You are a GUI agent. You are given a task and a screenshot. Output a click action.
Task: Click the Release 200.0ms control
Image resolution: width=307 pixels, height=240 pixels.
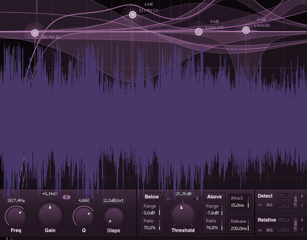coord(240,225)
